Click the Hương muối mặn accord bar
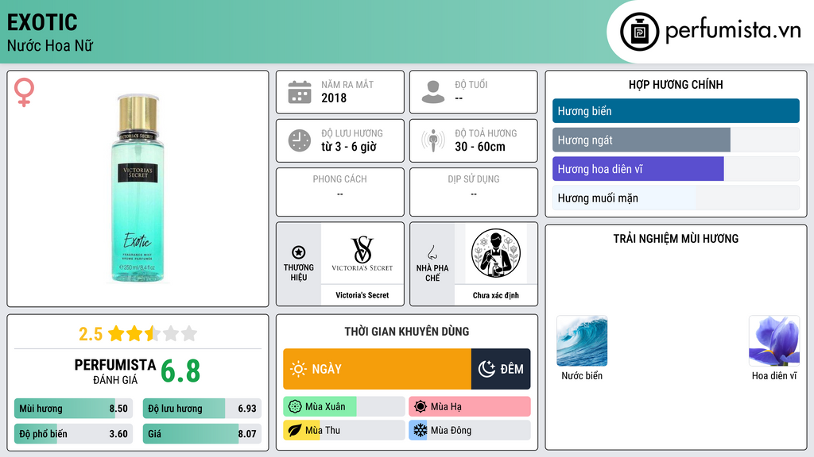The width and height of the screenshot is (814, 457). coord(676,198)
